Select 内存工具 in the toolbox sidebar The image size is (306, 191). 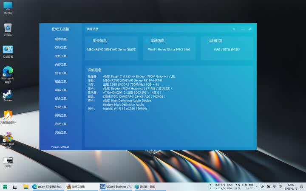[x=61, y=65]
